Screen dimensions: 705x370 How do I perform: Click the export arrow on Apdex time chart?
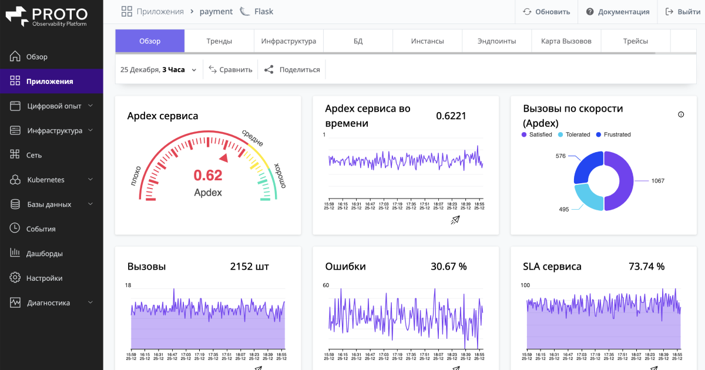coord(455,220)
